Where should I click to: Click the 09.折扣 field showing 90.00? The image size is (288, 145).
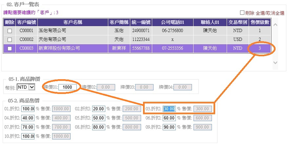pyautogui.click(x=169, y=127)
